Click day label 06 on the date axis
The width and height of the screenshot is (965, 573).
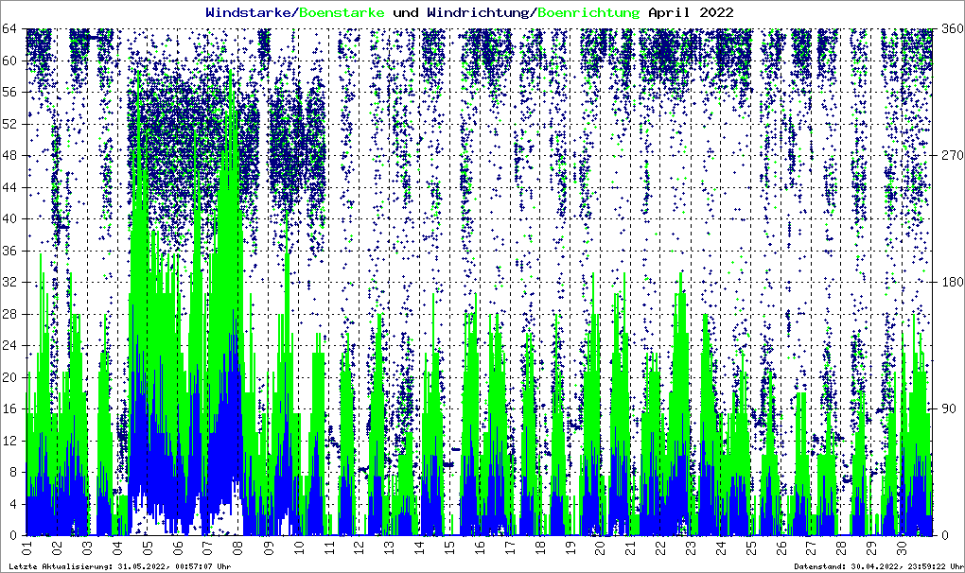point(177,546)
